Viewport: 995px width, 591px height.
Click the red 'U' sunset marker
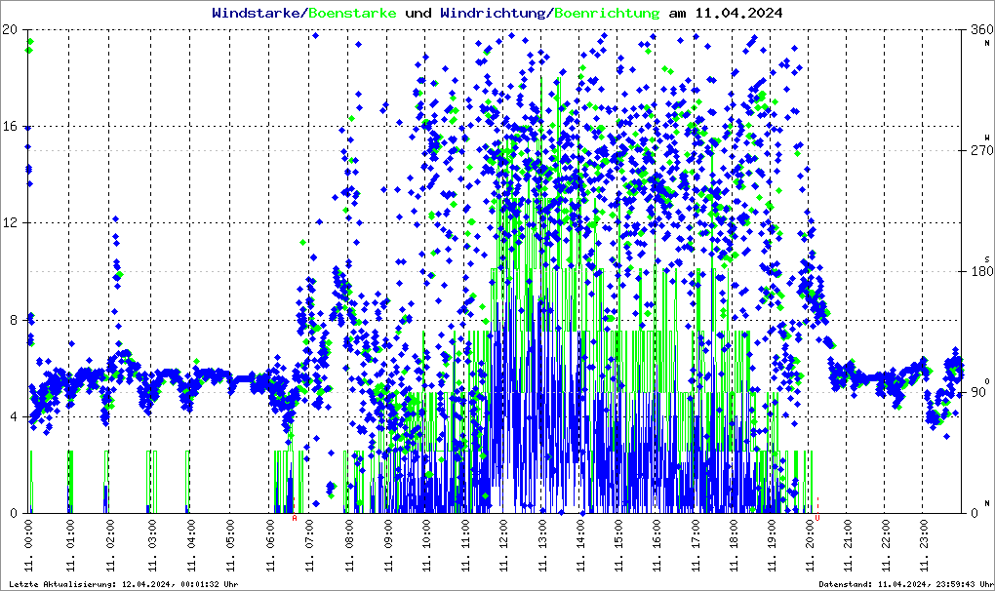pyautogui.click(x=817, y=518)
